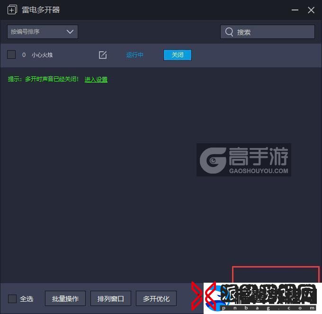The height and width of the screenshot is (314, 322).
Task: Click the instance number 0
Action: point(24,55)
